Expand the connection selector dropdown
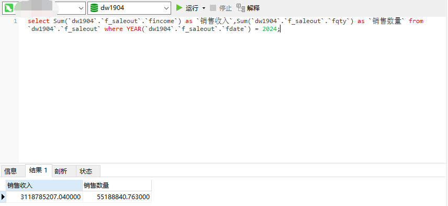This screenshot has height=206, width=448. point(81,8)
